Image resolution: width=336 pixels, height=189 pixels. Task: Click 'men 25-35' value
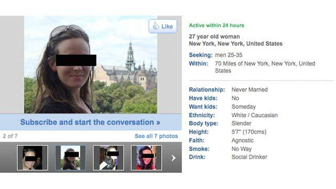coord(229,55)
